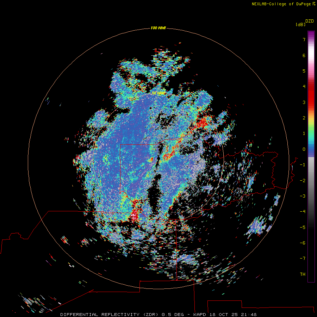The height and width of the screenshot is (317, 317).
Task: Click the -6 value on the color scale
Action: [303, 243]
